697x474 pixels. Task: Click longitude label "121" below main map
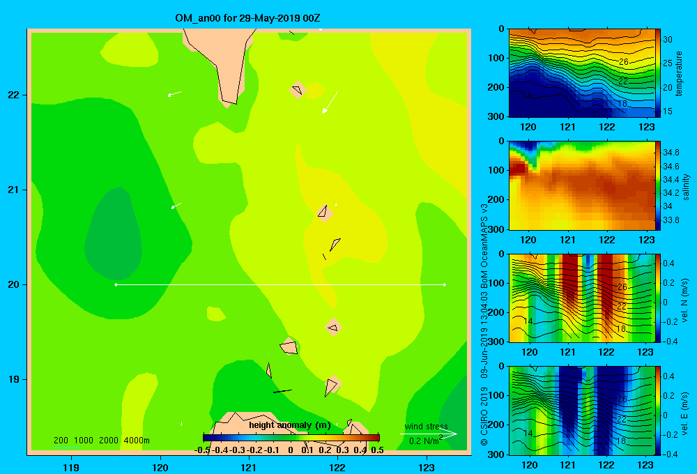click(249, 467)
